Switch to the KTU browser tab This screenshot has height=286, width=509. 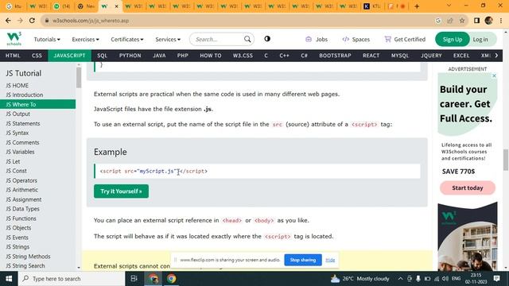(372, 6)
